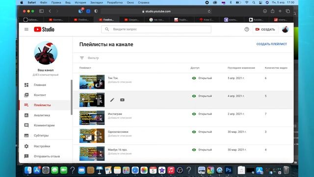Open Photoshop from the Dock
This screenshot has width=314, height=177.
(229, 170)
